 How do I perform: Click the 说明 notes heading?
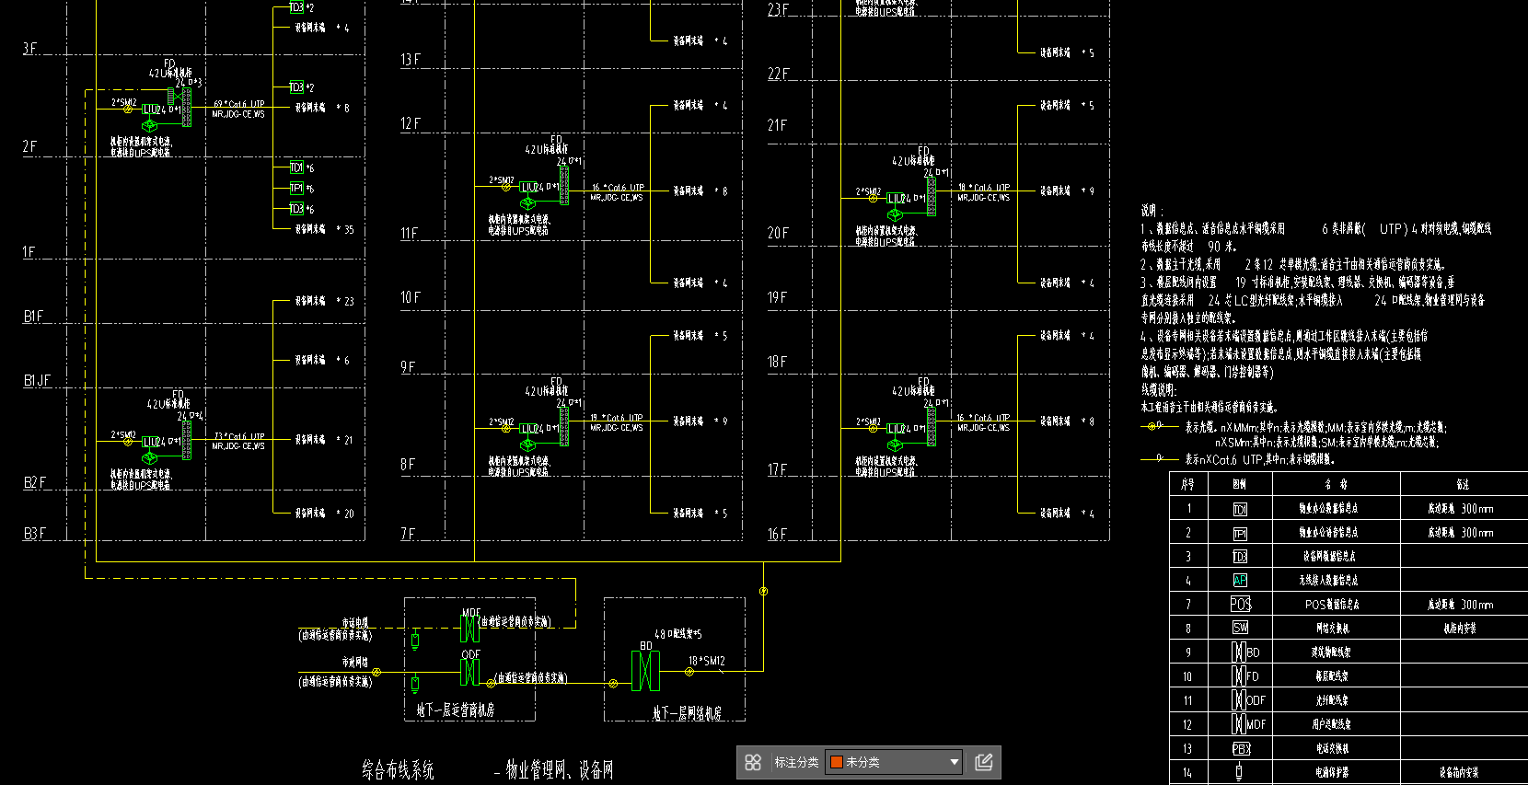pyautogui.click(x=1152, y=211)
